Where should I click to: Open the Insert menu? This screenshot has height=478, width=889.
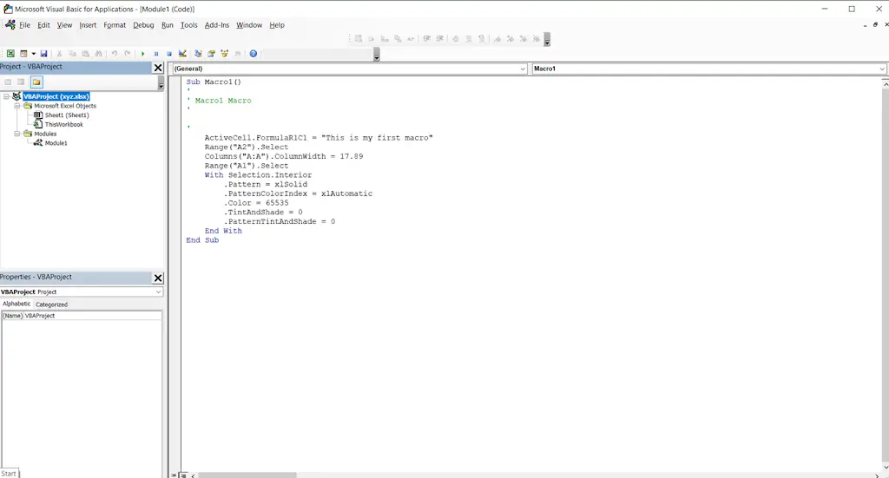[x=88, y=25]
